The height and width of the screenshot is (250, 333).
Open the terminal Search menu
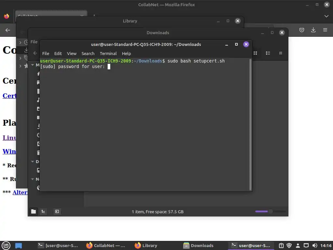(88, 54)
